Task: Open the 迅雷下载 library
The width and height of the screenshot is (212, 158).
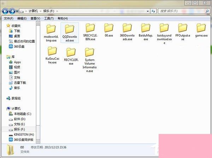Action: tap(17, 83)
